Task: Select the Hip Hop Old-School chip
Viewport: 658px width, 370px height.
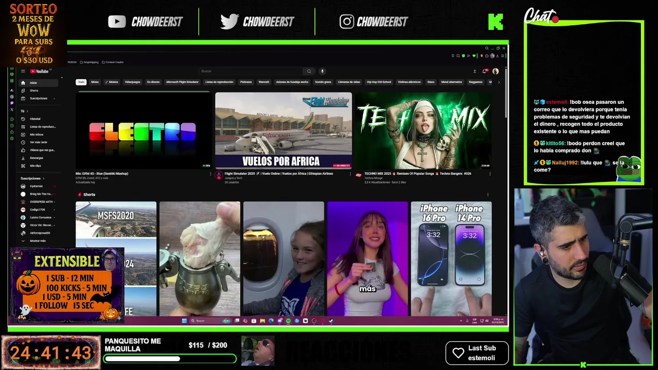Action: point(379,82)
